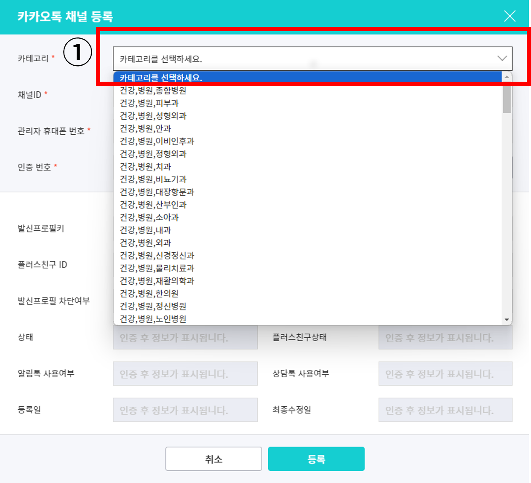Open the 카테고리 dropdown chevron
The height and width of the screenshot is (483, 531).
point(502,59)
